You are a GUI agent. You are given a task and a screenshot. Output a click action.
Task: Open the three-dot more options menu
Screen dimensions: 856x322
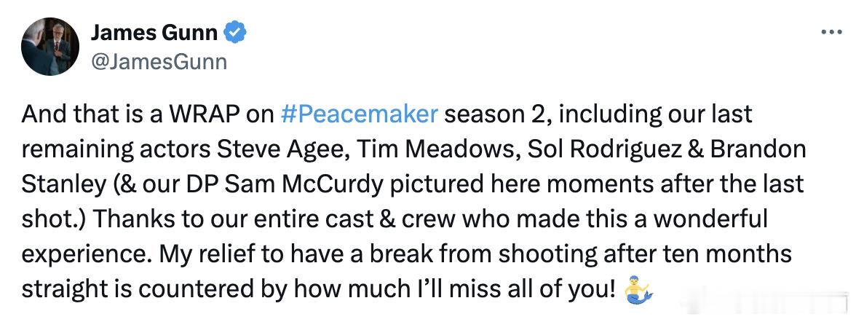tap(831, 32)
